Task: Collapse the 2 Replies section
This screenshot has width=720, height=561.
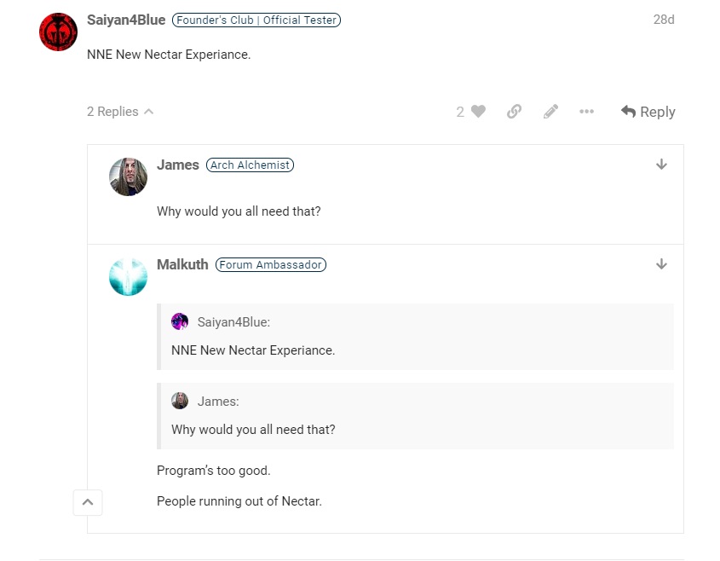Action: [120, 112]
